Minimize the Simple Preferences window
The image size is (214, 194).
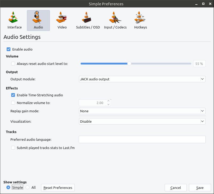196,4
